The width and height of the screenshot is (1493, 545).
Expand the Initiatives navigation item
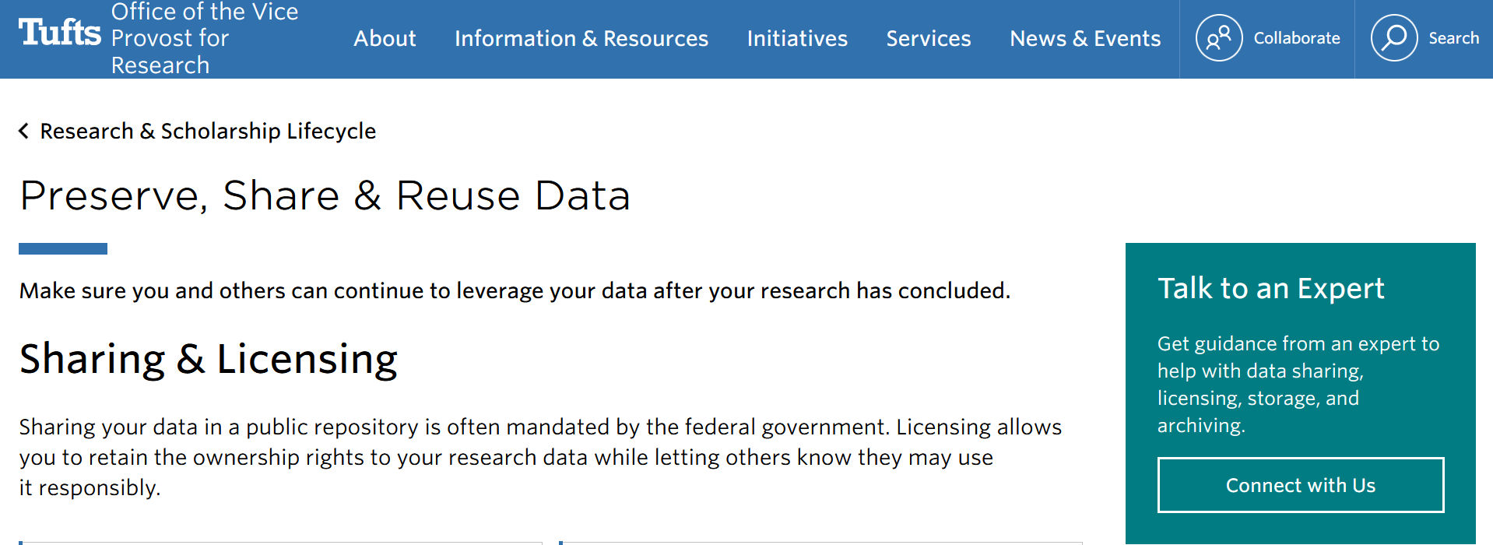point(796,38)
